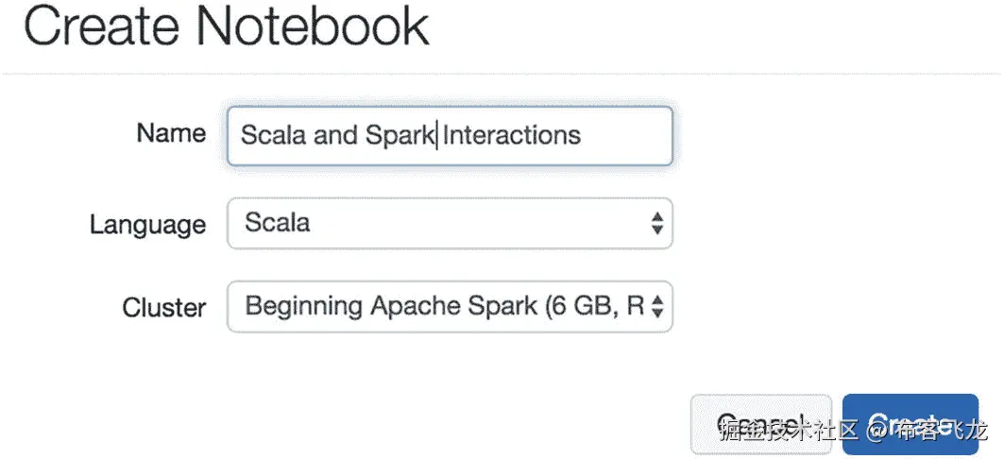Click the word "Scala" in Name field
The image size is (1004, 459).
coord(273,135)
